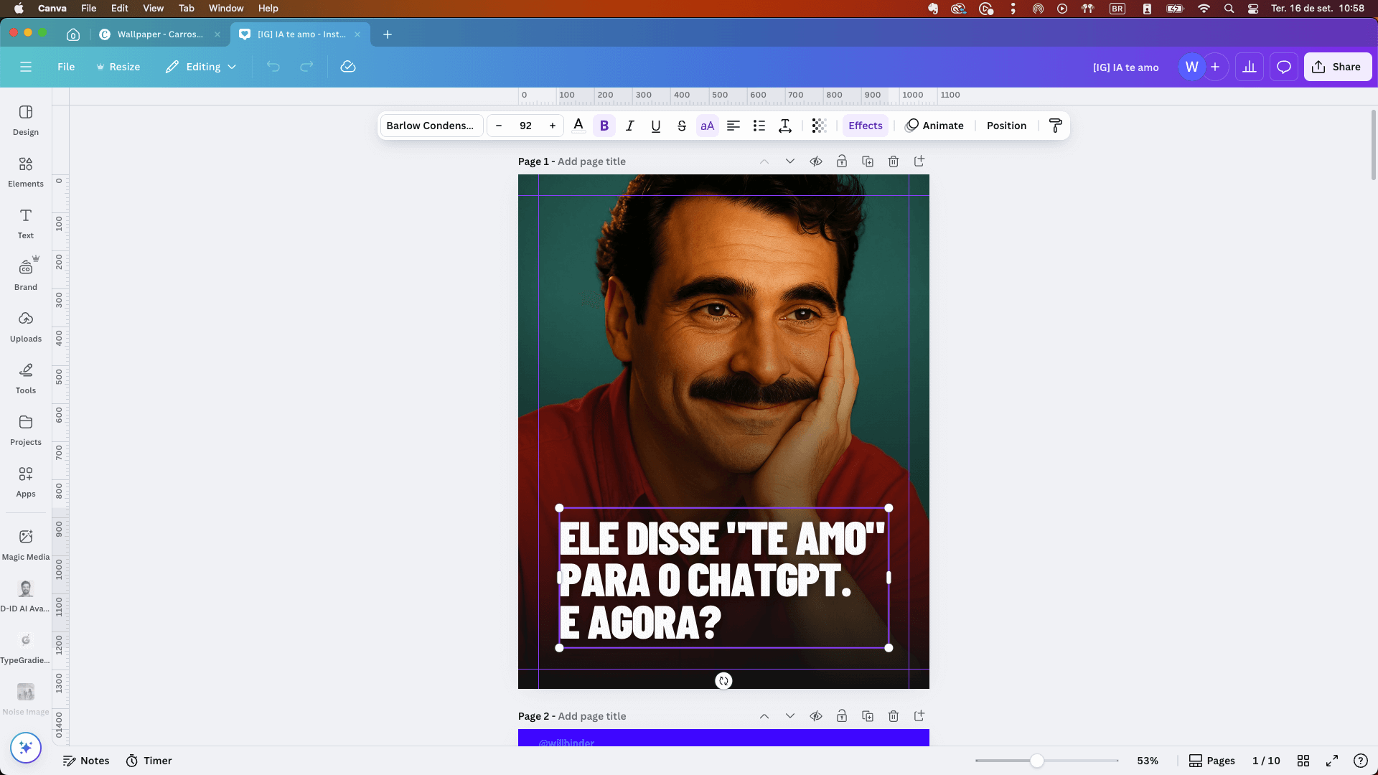The width and height of the screenshot is (1378, 775).
Task: Click the Share button
Action: pos(1337,67)
